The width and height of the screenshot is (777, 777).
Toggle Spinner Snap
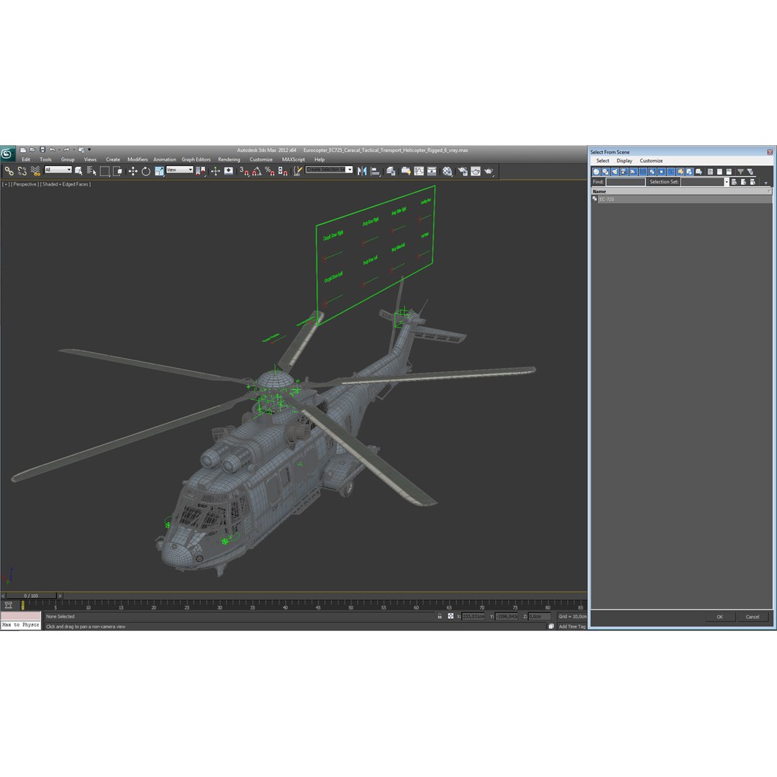[283, 171]
